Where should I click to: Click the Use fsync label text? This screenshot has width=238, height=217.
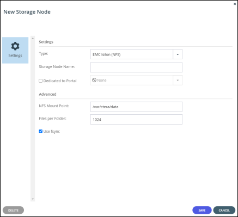click(x=52, y=132)
